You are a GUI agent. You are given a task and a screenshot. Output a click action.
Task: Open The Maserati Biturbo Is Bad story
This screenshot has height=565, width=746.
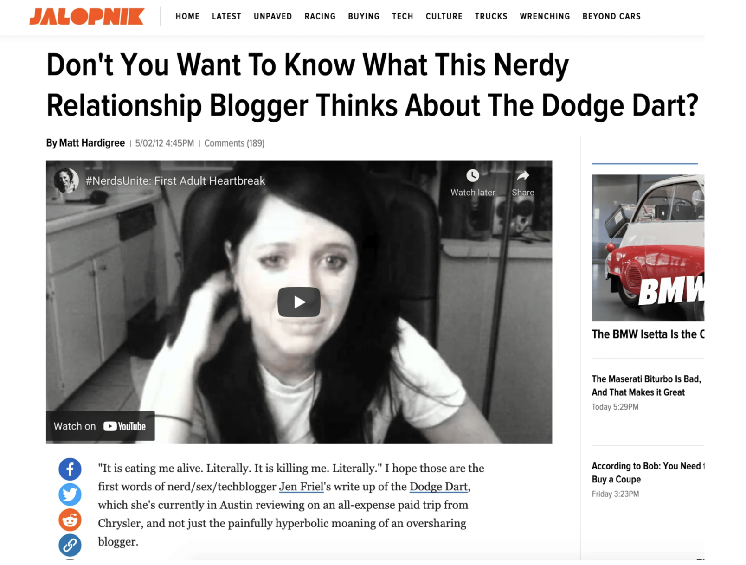(646, 385)
